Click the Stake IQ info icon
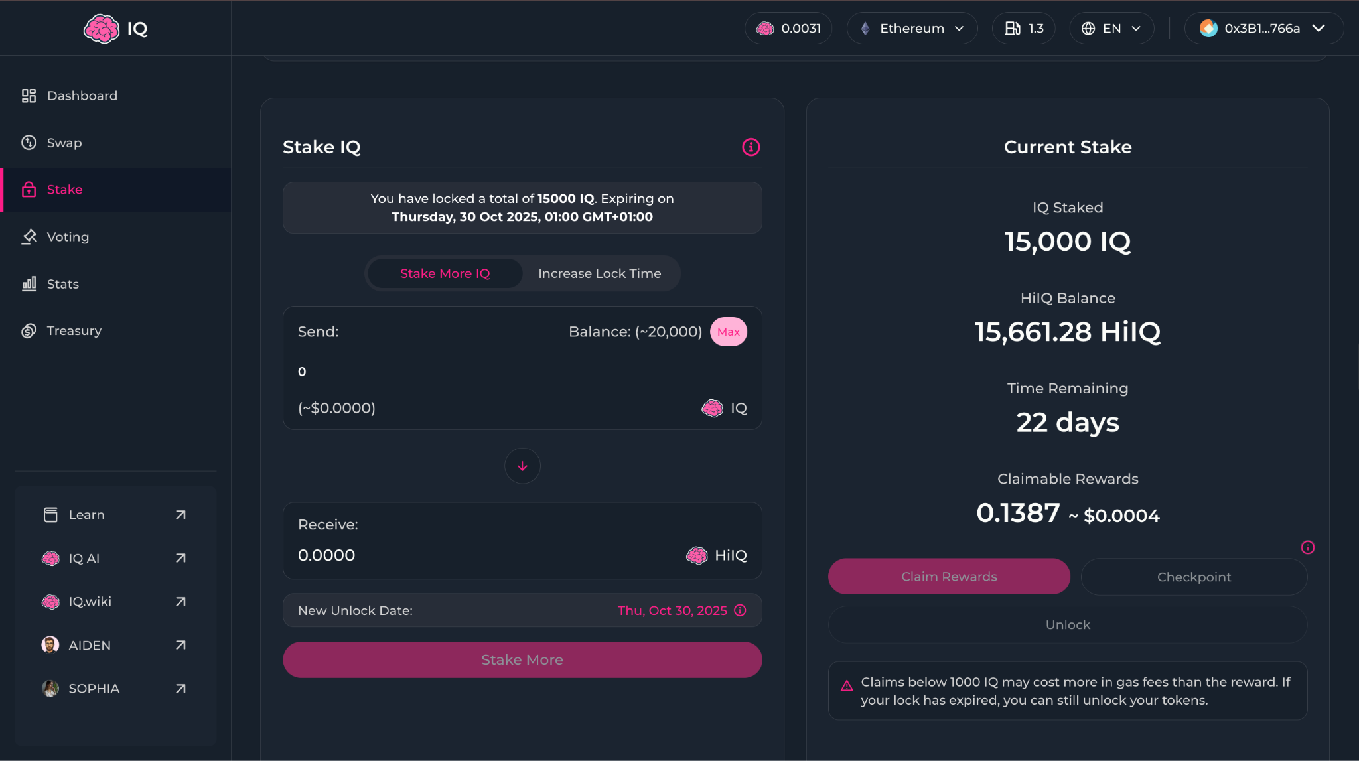This screenshot has height=761, width=1359. 751,147
